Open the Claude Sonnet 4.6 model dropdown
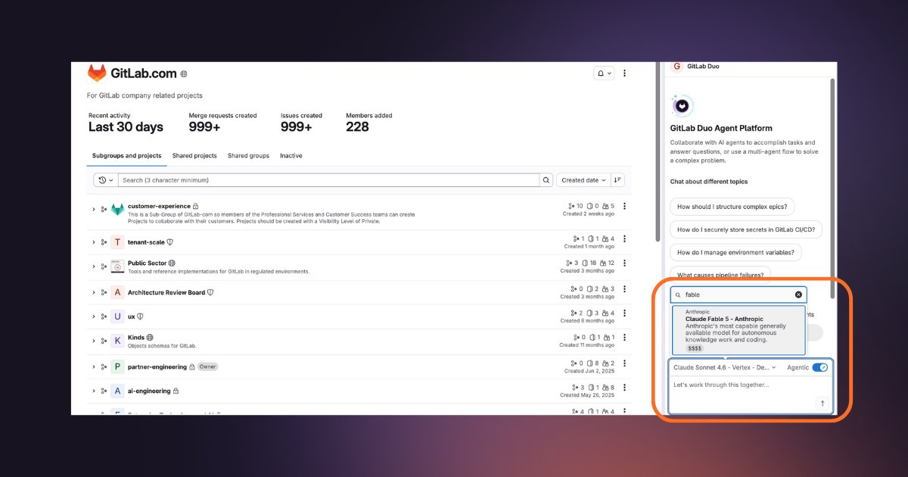908x477 pixels. click(724, 367)
